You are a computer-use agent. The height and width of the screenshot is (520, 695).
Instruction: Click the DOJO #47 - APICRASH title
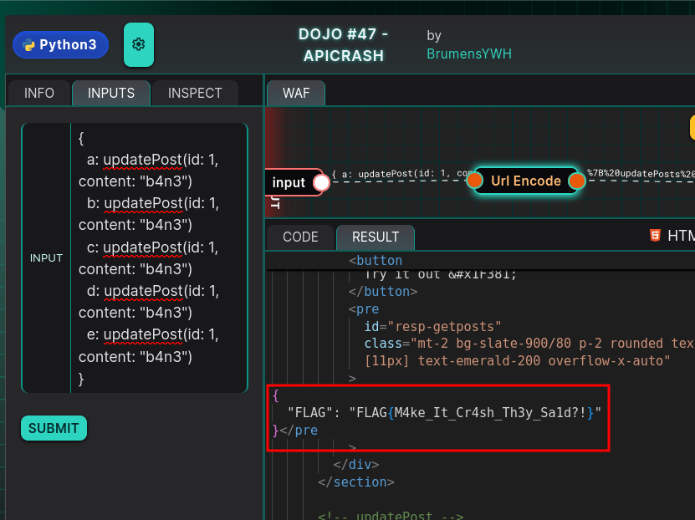(x=343, y=45)
